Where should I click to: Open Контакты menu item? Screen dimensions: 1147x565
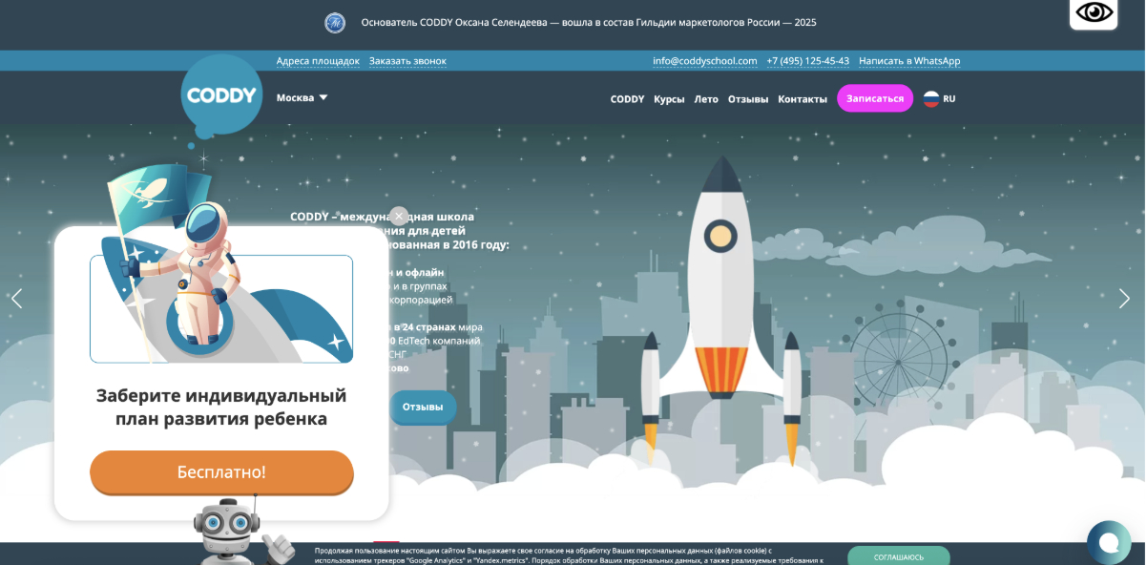803,99
